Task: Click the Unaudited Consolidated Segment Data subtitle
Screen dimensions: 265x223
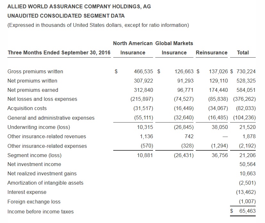Action: [x=66, y=16]
